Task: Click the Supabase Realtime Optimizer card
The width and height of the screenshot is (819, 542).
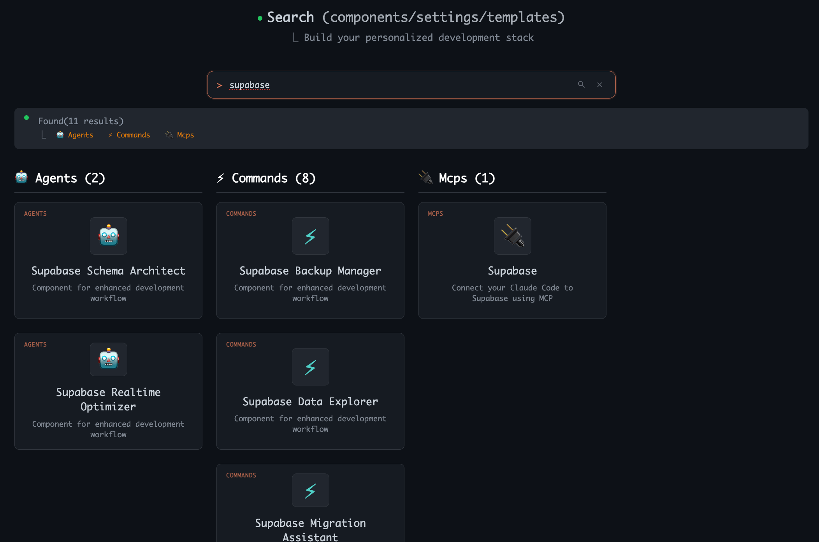Action: coord(108,391)
